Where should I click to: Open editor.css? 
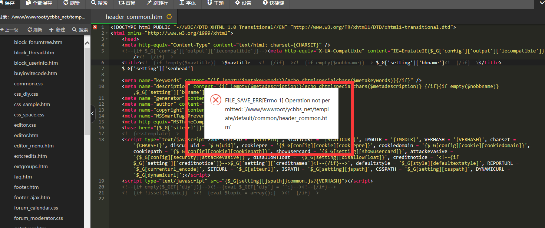25,125
